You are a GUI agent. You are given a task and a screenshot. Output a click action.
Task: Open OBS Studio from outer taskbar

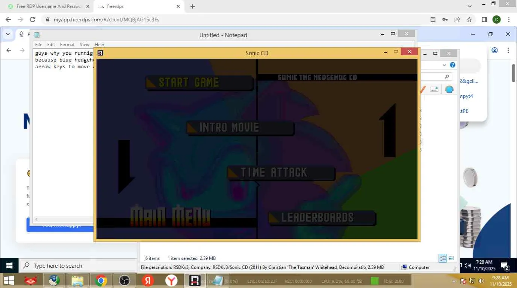124,280
